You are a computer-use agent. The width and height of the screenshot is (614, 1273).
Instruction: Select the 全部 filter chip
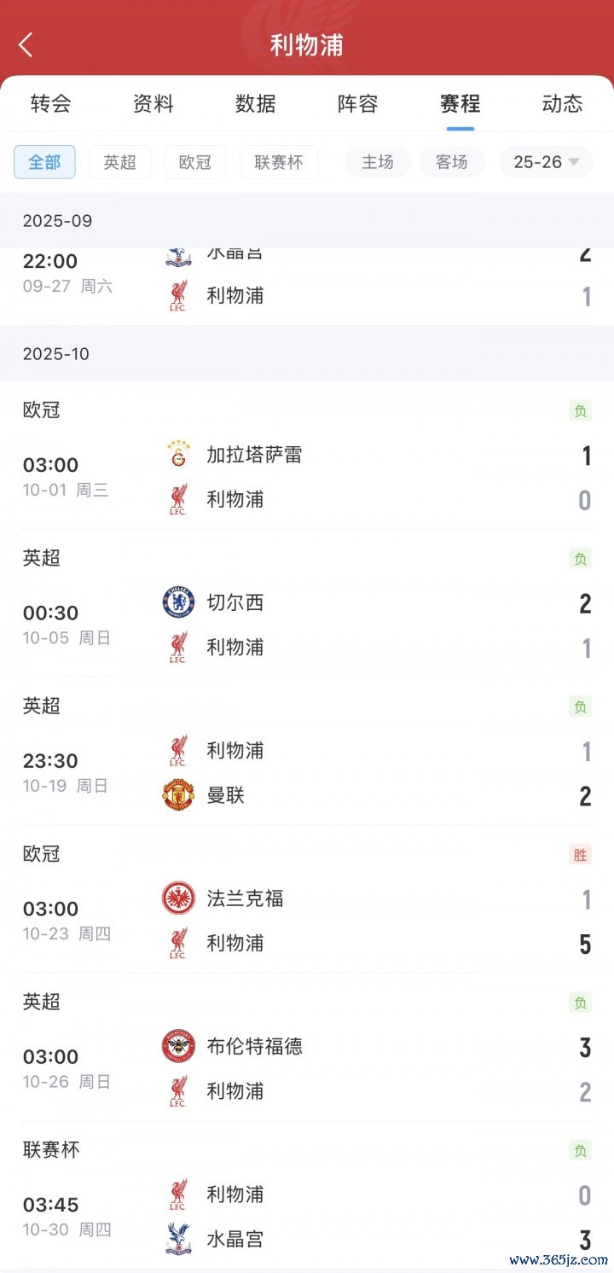pyautogui.click(x=44, y=162)
